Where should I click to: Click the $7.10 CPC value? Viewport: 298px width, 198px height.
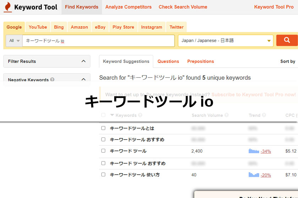(x=291, y=175)
